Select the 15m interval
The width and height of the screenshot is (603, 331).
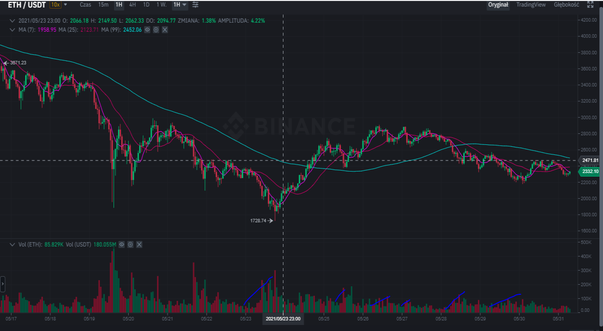tap(103, 5)
